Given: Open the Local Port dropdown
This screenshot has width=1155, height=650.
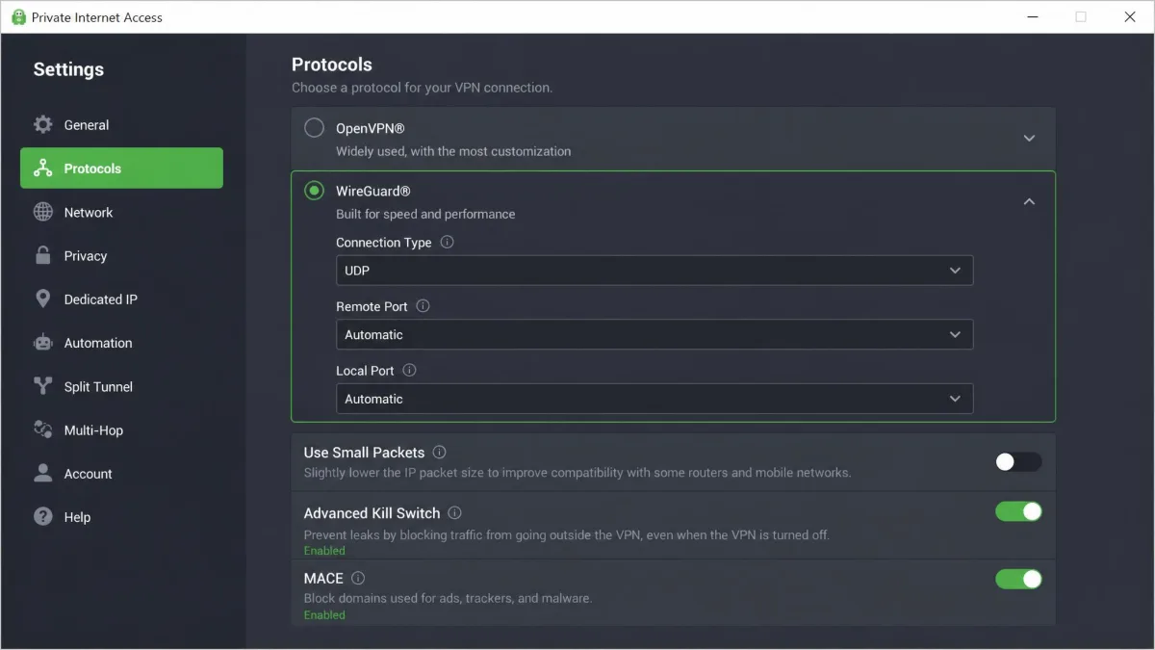Looking at the screenshot, I should tap(654, 399).
